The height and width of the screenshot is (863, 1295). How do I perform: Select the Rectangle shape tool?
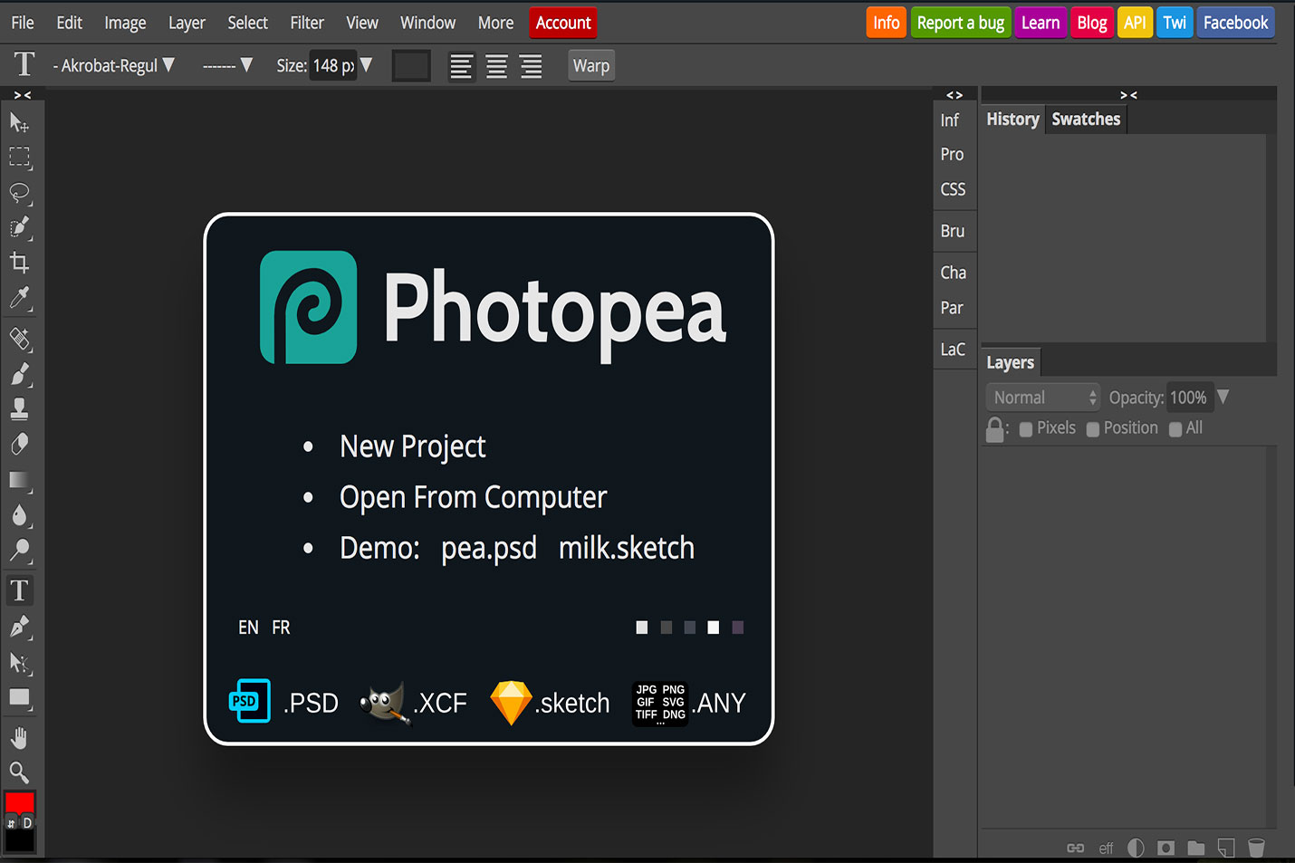click(x=19, y=697)
